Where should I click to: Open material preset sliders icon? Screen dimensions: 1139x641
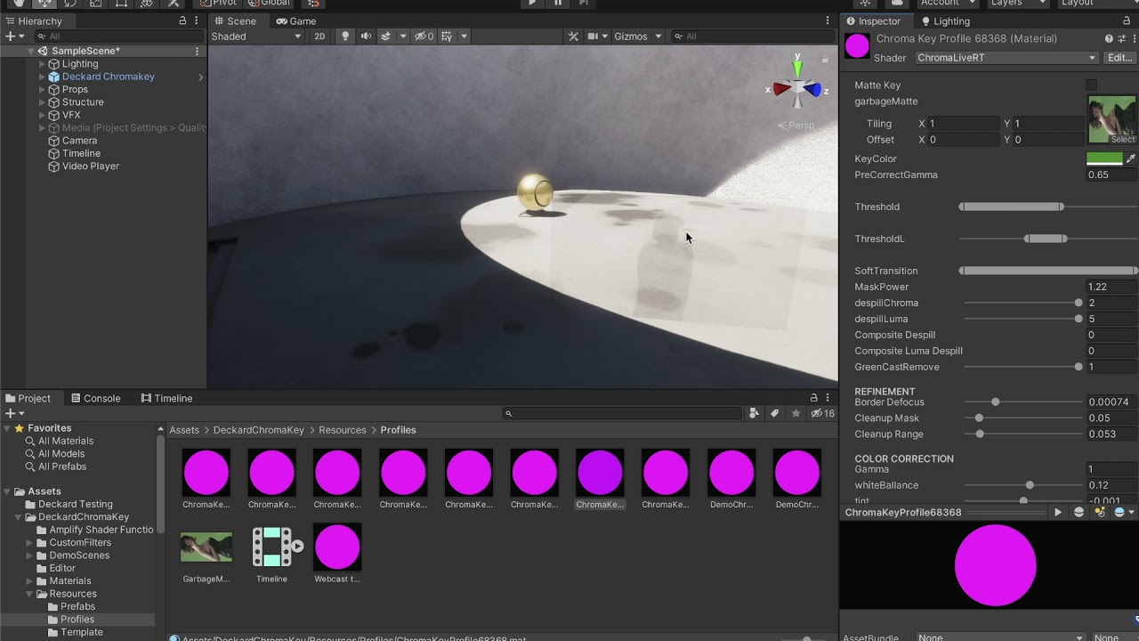(1121, 39)
